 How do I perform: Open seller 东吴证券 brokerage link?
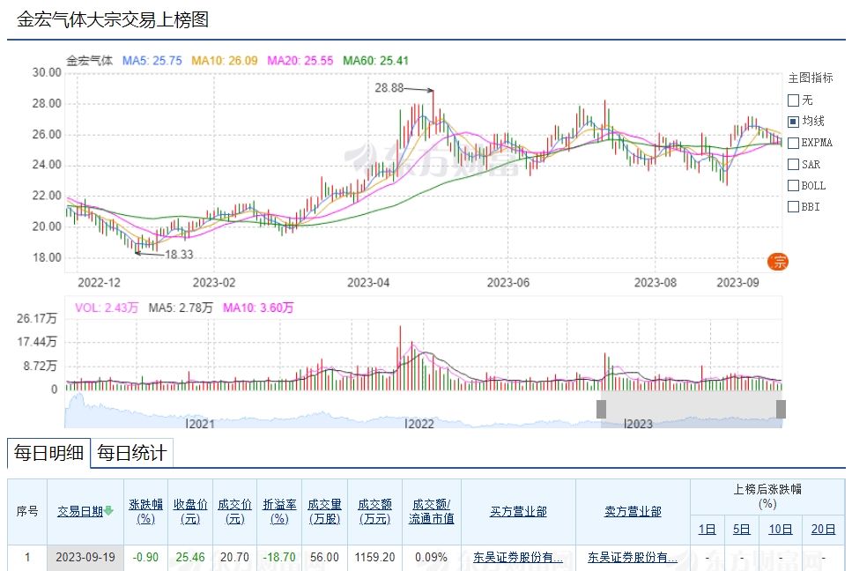point(632,557)
